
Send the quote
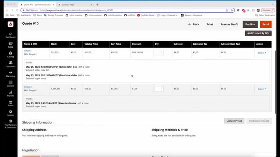tap(266, 24)
